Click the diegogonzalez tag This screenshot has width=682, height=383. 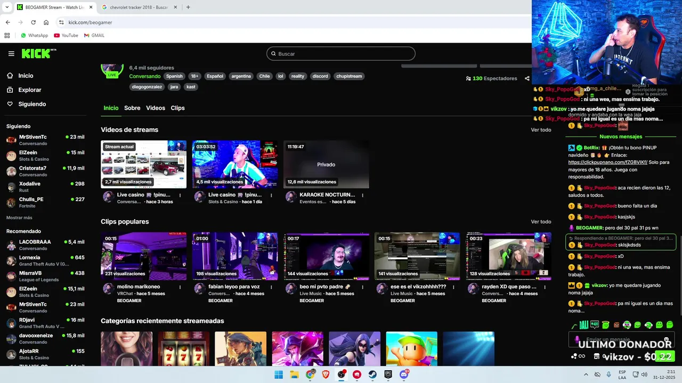tap(147, 87)
